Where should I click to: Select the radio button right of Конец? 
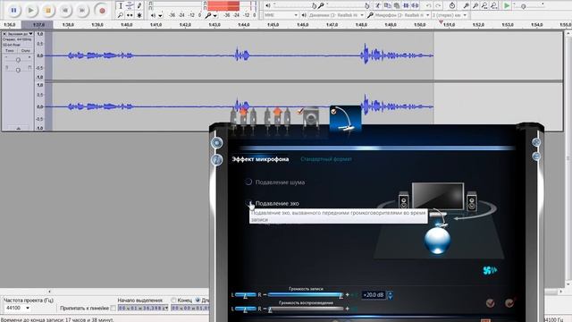198,301
